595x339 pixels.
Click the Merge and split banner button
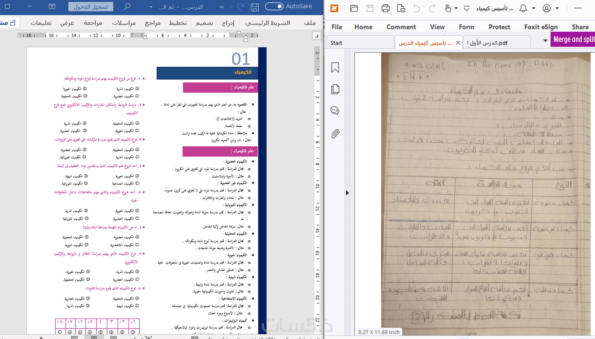tap(573, 39)
